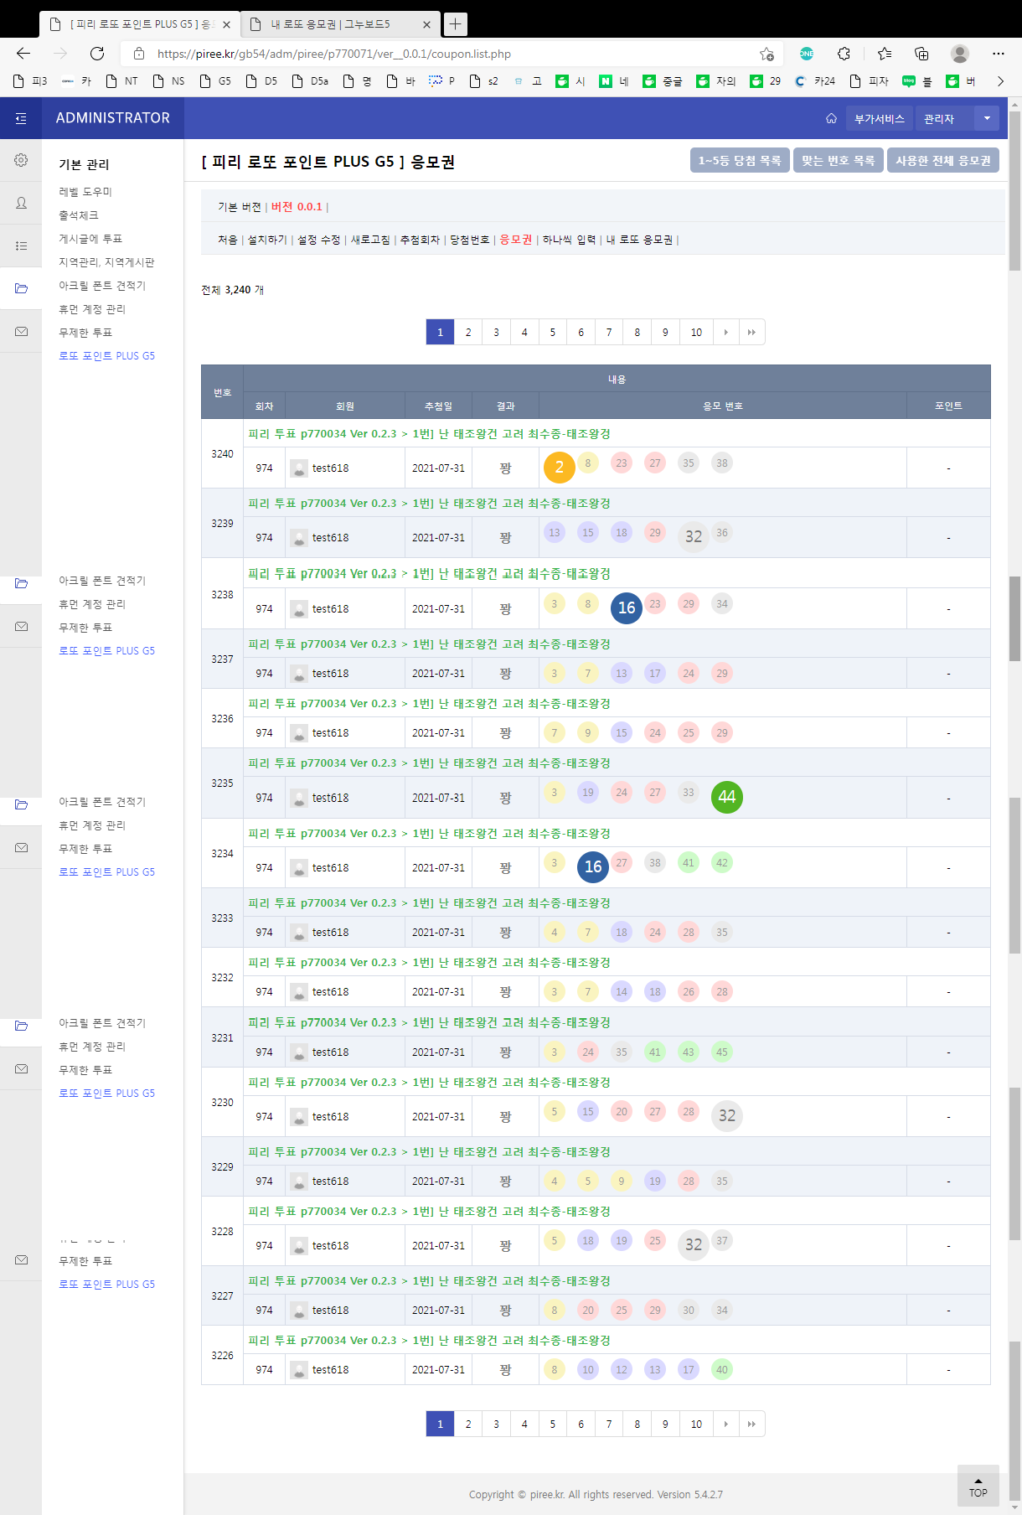Open the settings gear in sidebar
Screen dimensions: 1022x1515
tap(21, 160)
